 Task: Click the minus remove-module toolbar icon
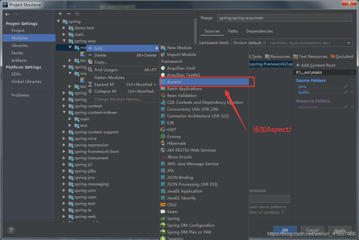point(69,14)
